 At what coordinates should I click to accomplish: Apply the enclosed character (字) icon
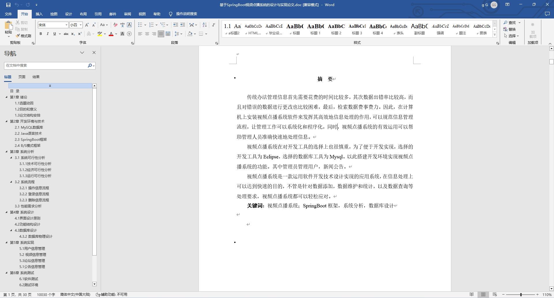point(129,34)
